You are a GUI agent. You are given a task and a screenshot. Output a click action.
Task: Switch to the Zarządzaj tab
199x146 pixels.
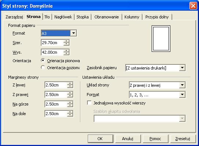(x=14, y=17)
